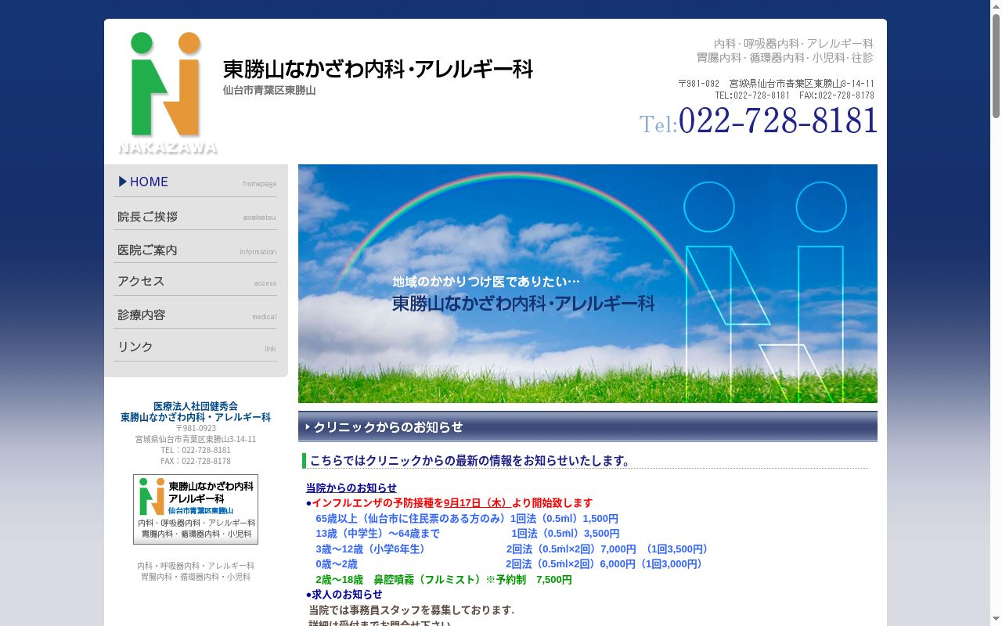The width and height of the screenshot is (1002, 626).
Task: Click the 求人のお知らせ heading
Action: coord(344,594)
